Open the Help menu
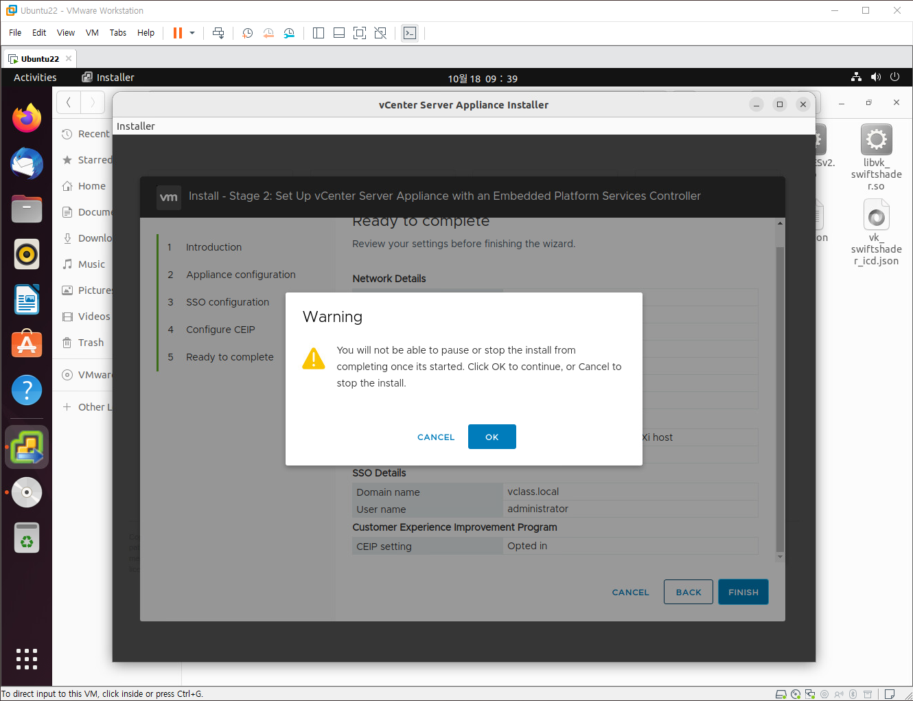The image size is (913, 701). [x=146, y=33]
